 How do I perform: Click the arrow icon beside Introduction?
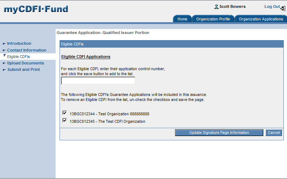coord(4,43)
